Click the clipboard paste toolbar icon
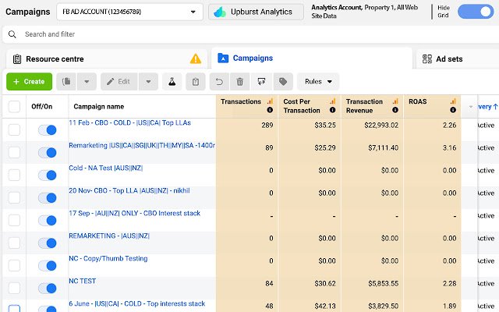499x312 pixels. click(196, 81)
